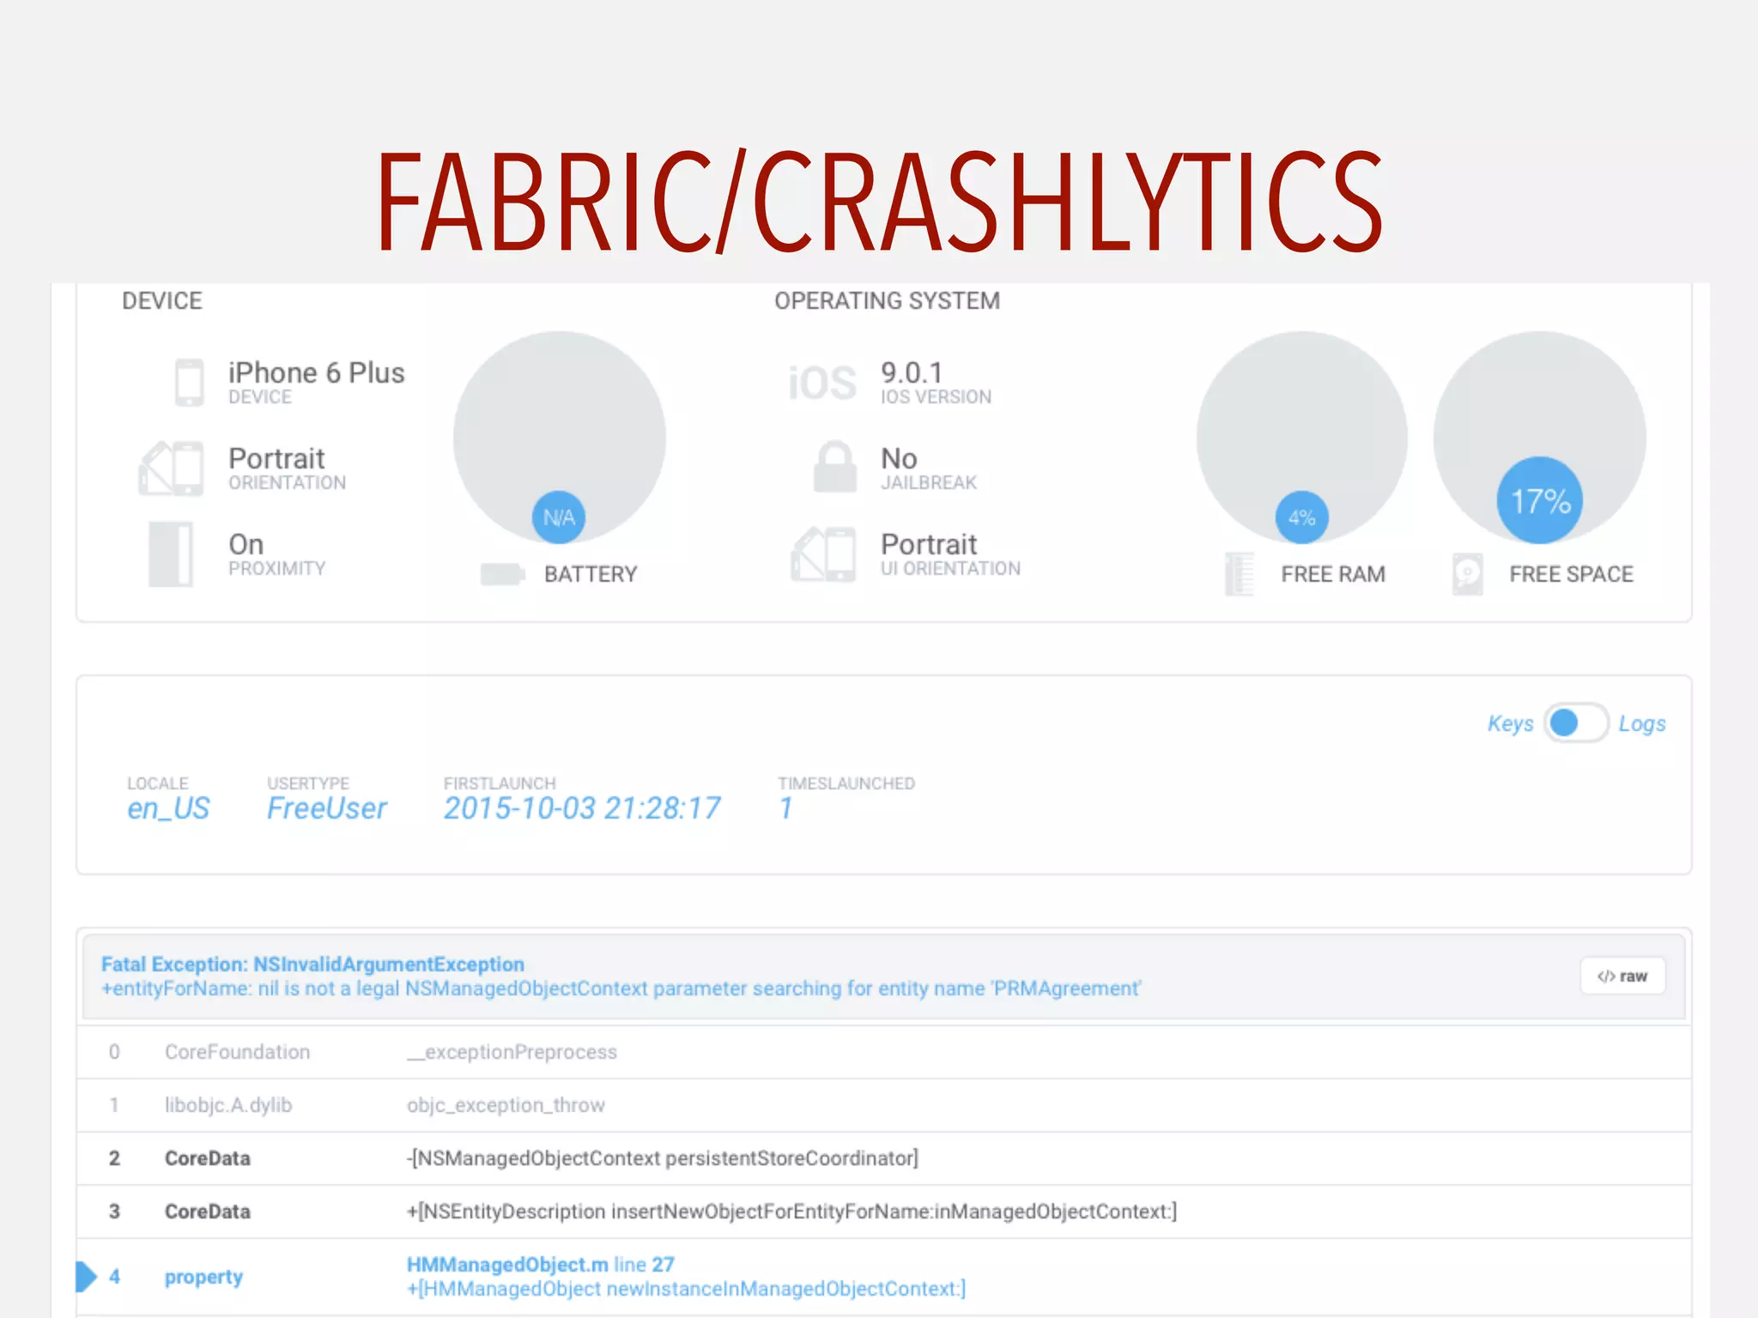Click the en_US locale value
1758x1318 pixels.
168,808
